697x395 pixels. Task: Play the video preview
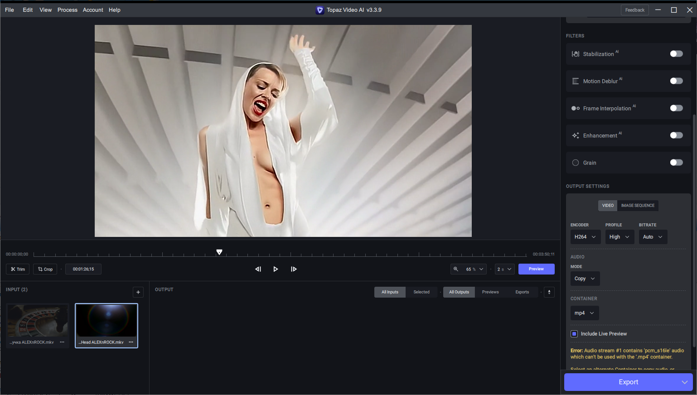coord(276,269)
